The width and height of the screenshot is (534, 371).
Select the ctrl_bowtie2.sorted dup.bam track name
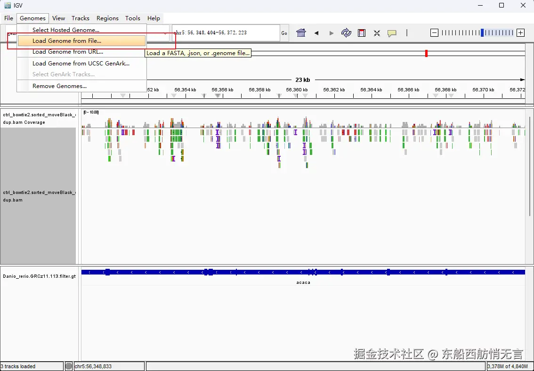click(38, 196)
